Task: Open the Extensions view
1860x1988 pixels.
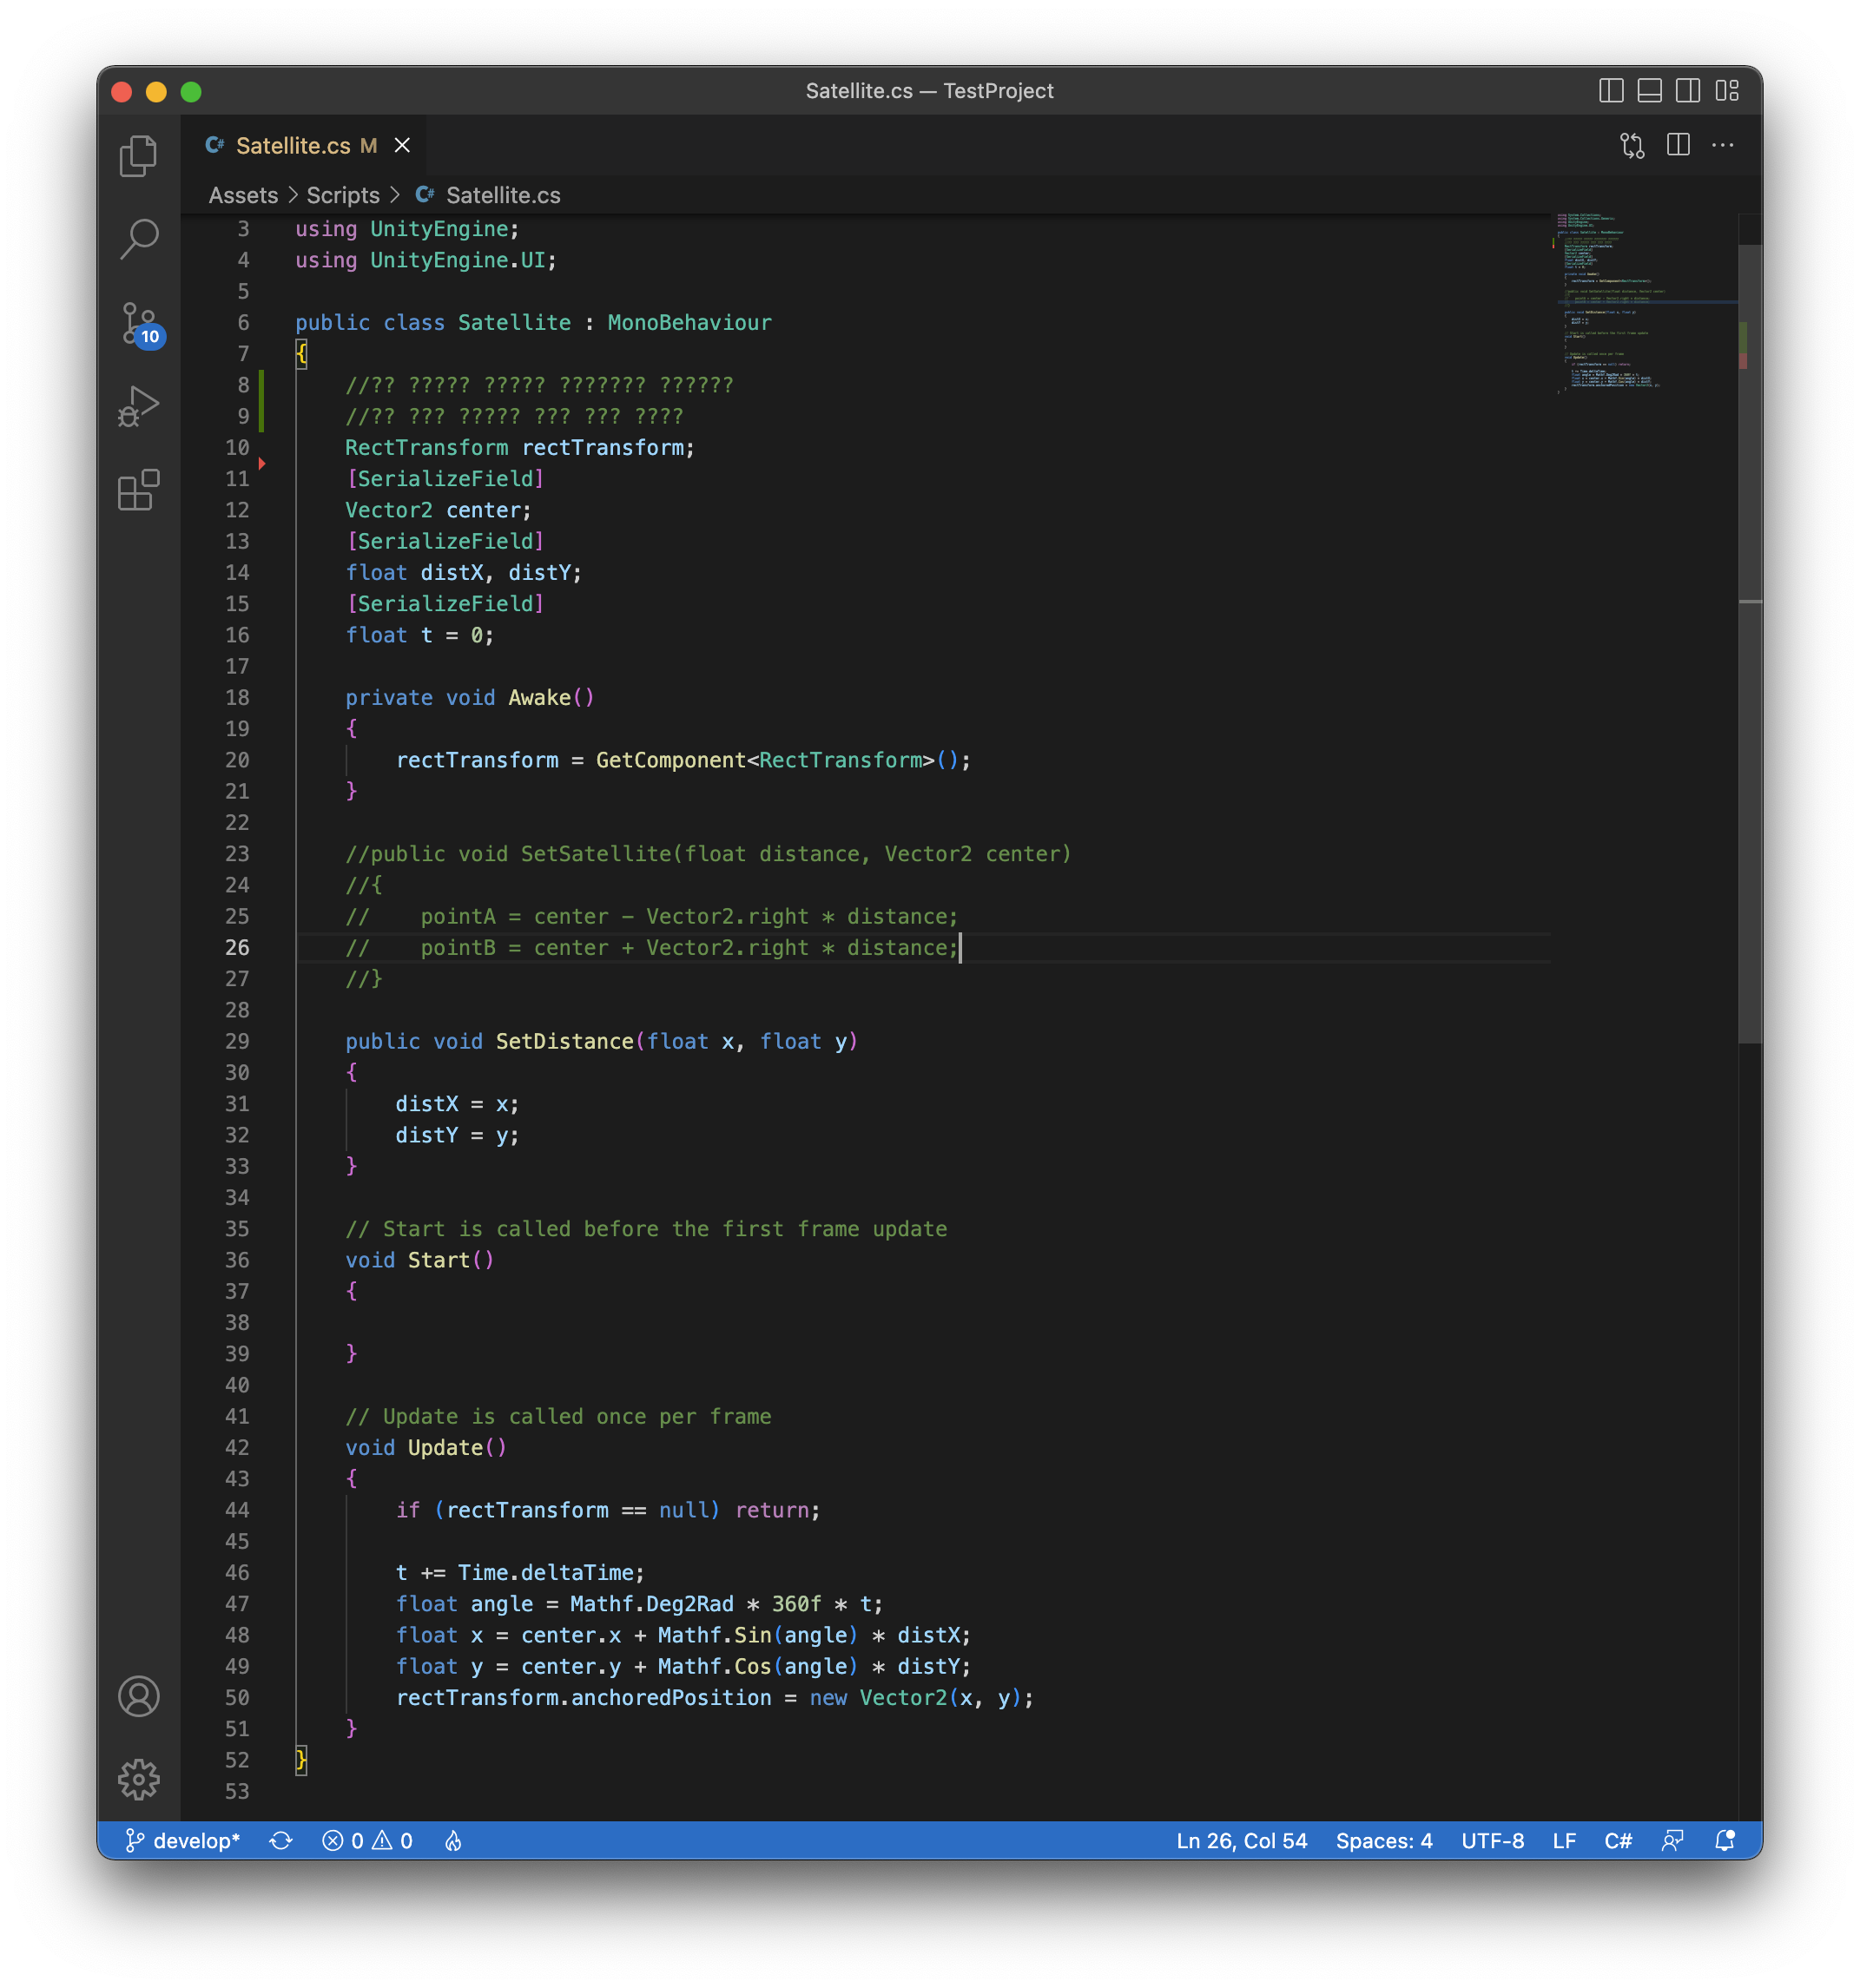Action: click(x=138, y=490)
